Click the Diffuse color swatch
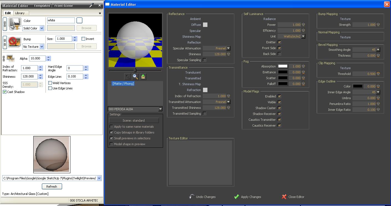 tap(205, 25)
